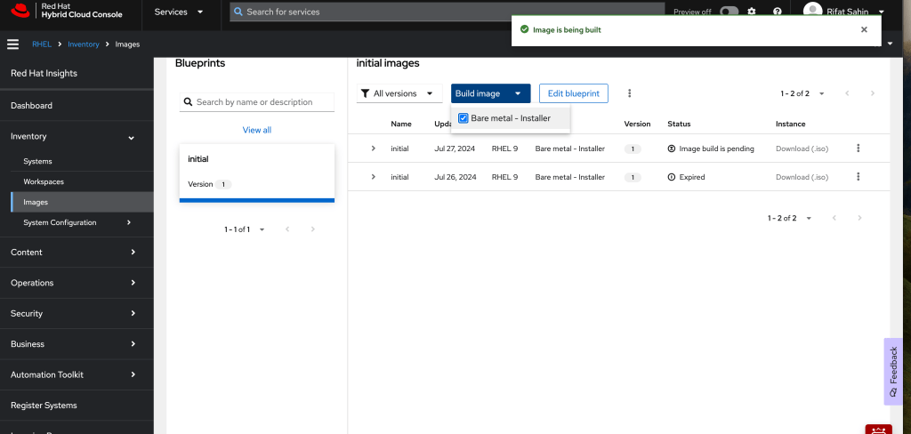Select Images in the sidebar
Screen dimensions: 911x434
pos(83,202)
